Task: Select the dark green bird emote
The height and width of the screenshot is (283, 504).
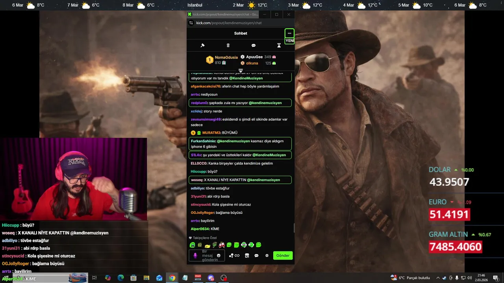Action: point(215,245)
